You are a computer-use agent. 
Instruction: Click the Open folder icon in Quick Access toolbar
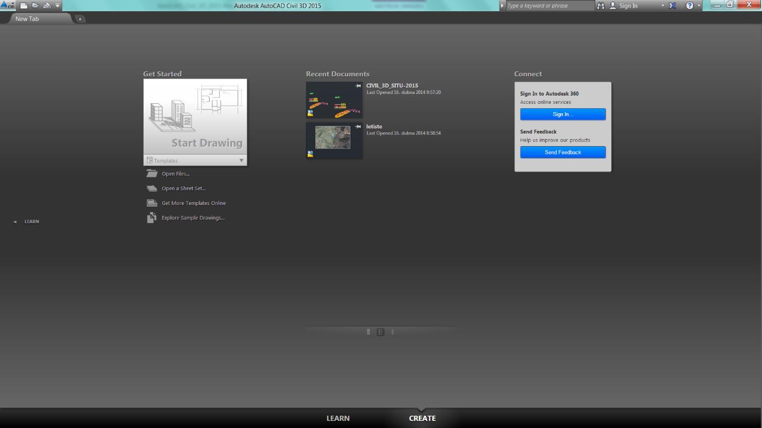point(35,5)
